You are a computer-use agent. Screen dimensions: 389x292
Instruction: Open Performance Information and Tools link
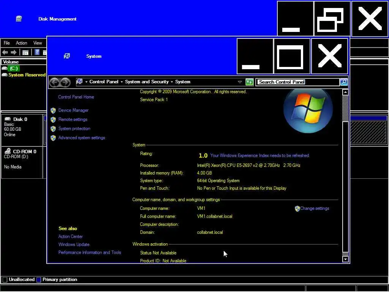[90, 252]
